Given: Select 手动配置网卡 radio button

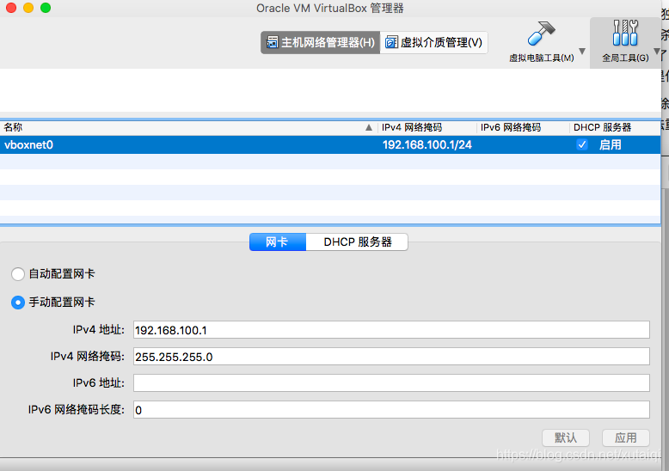Looking at the screenshot, I should 18,303.
